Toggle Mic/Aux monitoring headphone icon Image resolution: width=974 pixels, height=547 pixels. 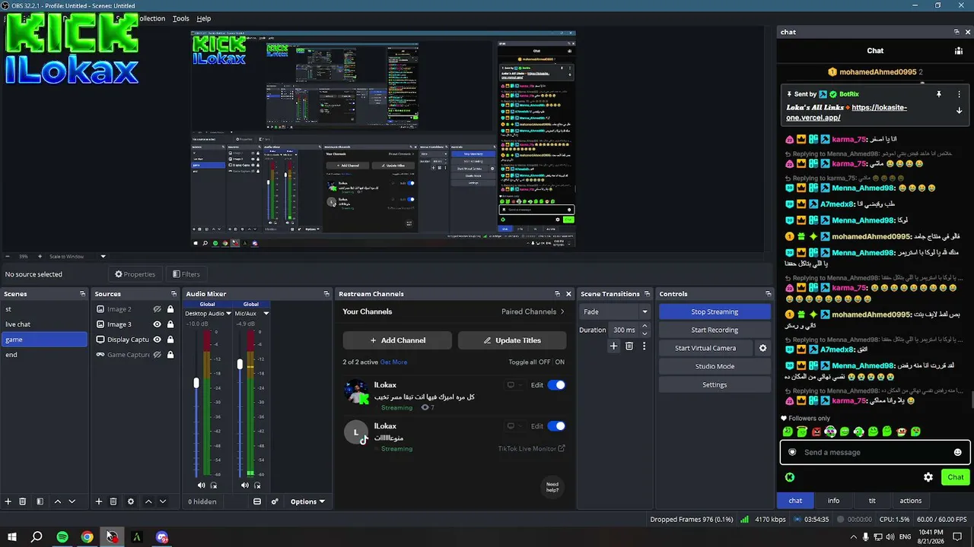pos(257,485)
